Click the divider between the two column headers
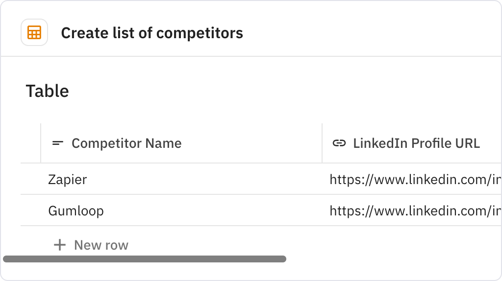The height and width of the screenshot is (281, 502). [x=322, y=143]
